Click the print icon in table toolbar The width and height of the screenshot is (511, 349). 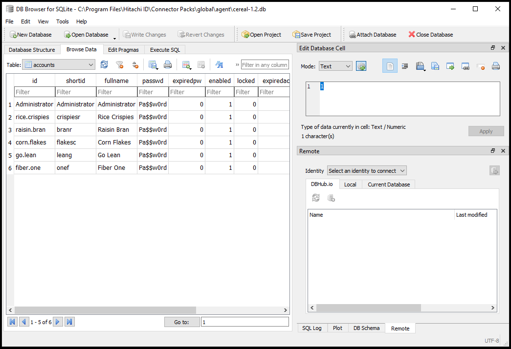pos(168,65)
